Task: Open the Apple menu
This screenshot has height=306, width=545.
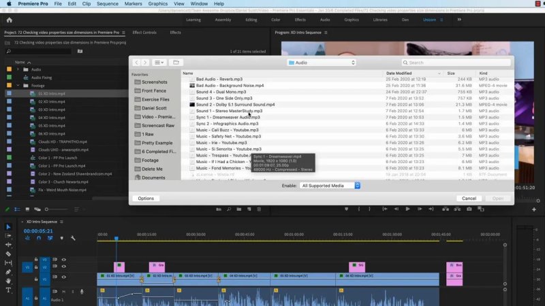Action: [x=9, y=3]
